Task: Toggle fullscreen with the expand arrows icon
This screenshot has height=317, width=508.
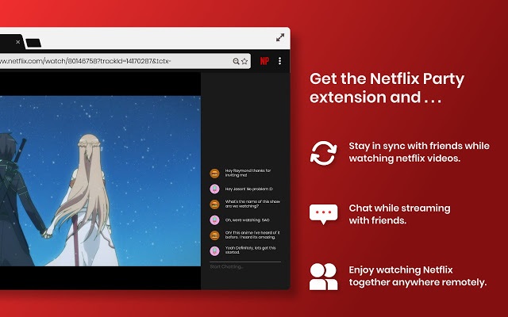Action: pyautogui.click(x=280, y=37)
